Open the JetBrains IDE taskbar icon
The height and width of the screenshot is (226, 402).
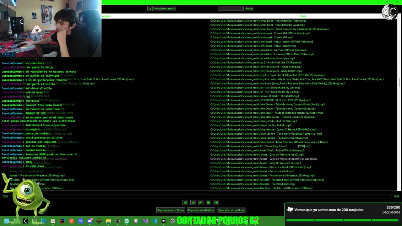tap(62, 221)
